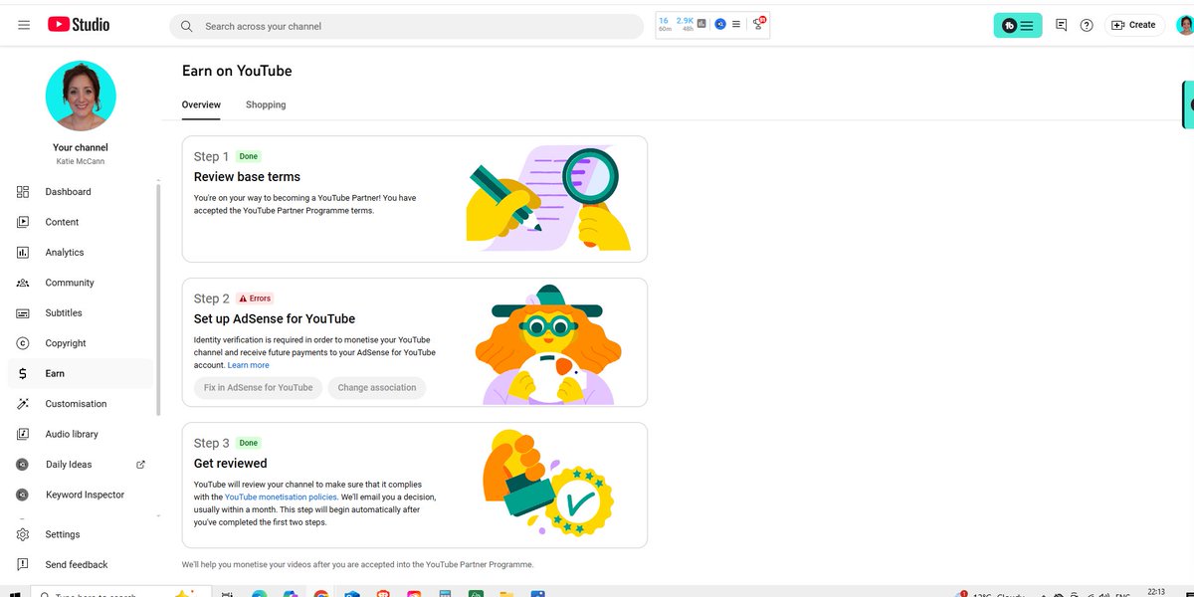
Task: Open Settings in the sidebar
Action: (x=81, y=534)
